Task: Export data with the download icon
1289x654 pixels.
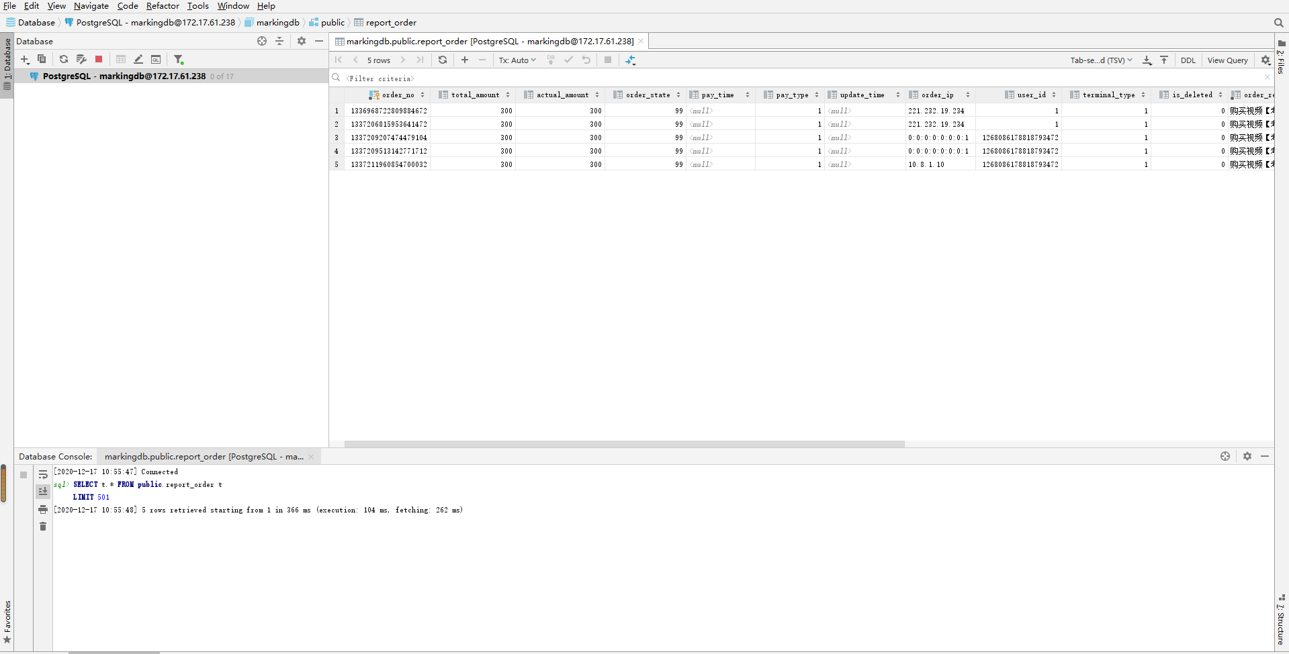Action: click(1147, 60)
